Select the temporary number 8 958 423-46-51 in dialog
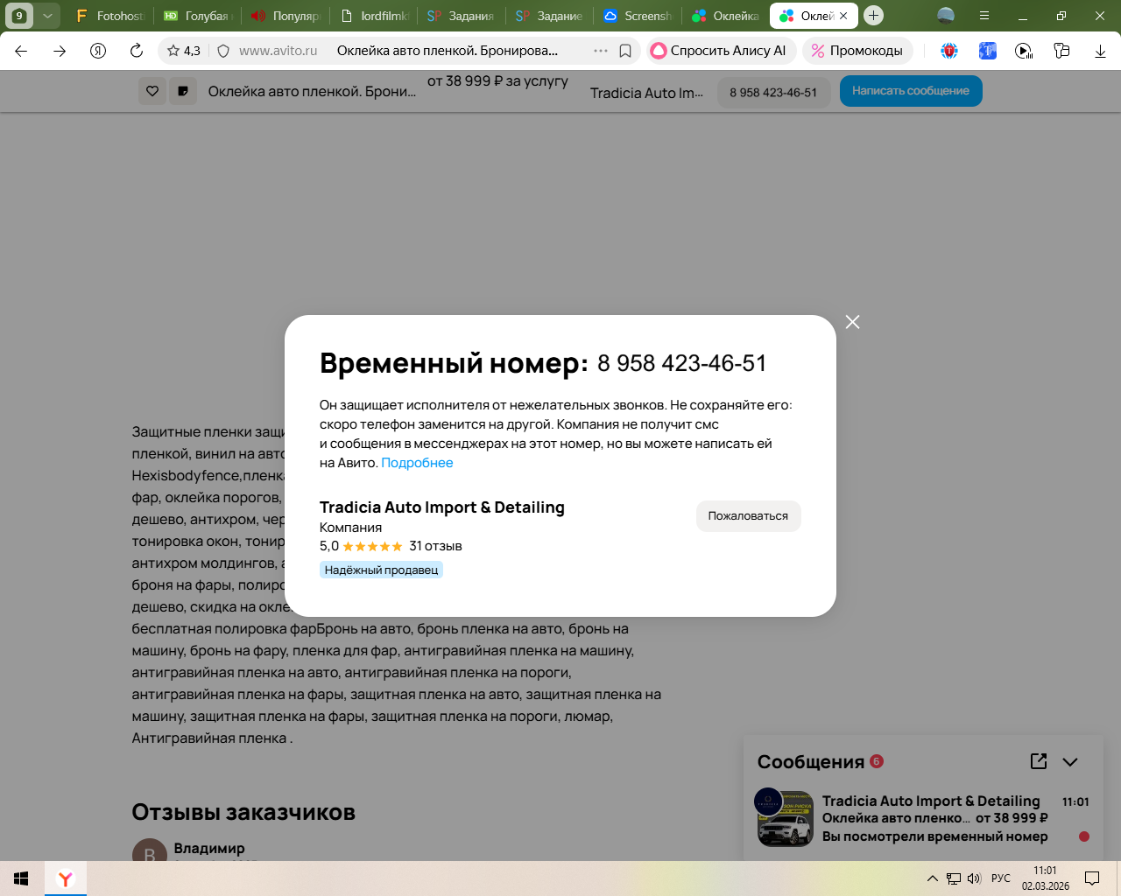The image size is (1121, 896). tap(682, 364)
